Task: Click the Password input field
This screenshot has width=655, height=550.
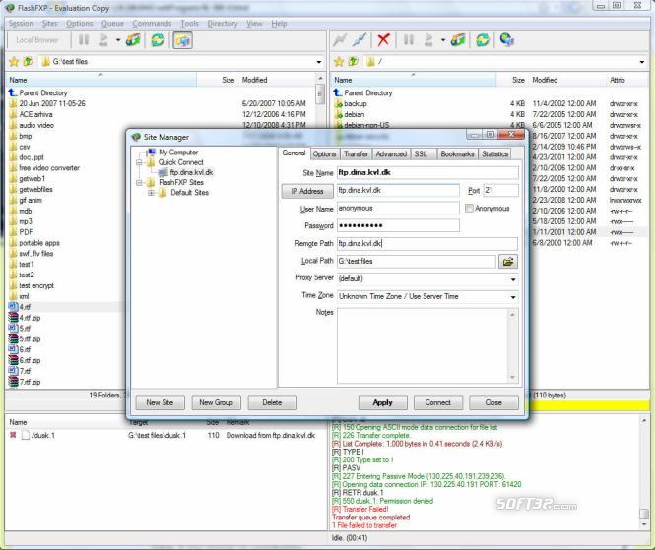Action: pos(398,225)
